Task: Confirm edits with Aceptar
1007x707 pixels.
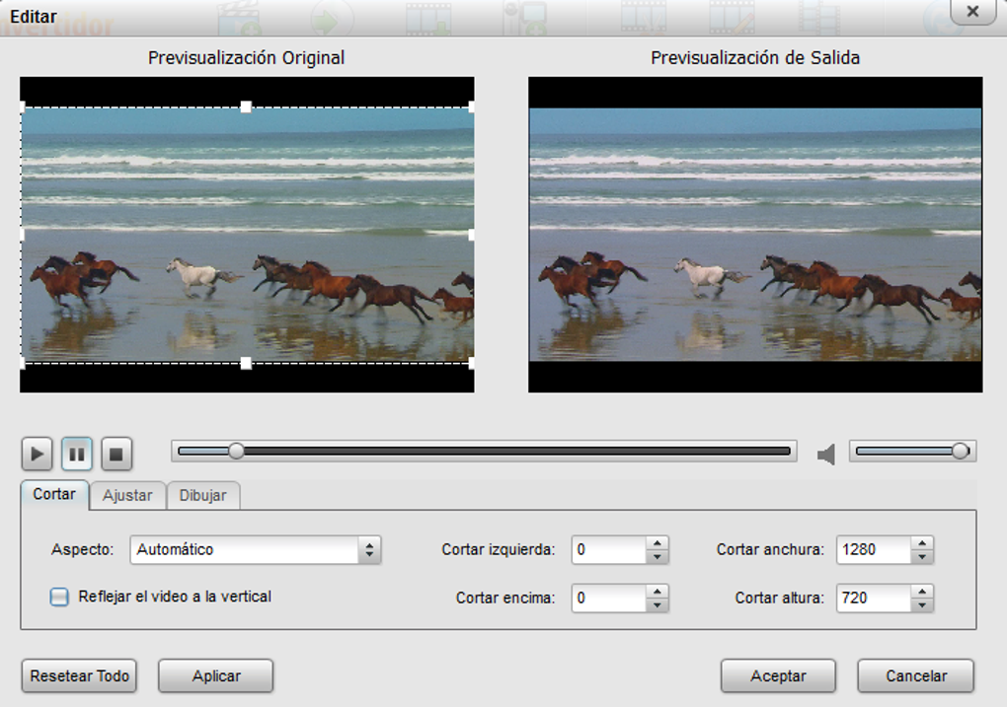Action: click(778, 675)
